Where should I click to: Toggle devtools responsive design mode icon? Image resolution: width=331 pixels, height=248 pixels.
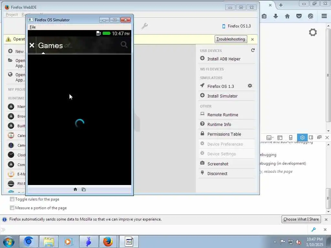click(291, 138)
